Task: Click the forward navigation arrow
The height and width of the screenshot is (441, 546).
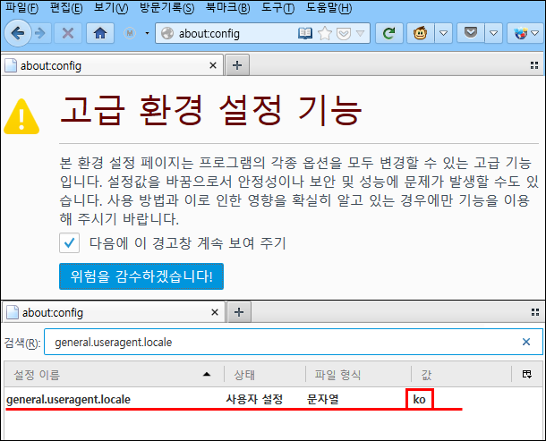Action: (x=41, y=33)
